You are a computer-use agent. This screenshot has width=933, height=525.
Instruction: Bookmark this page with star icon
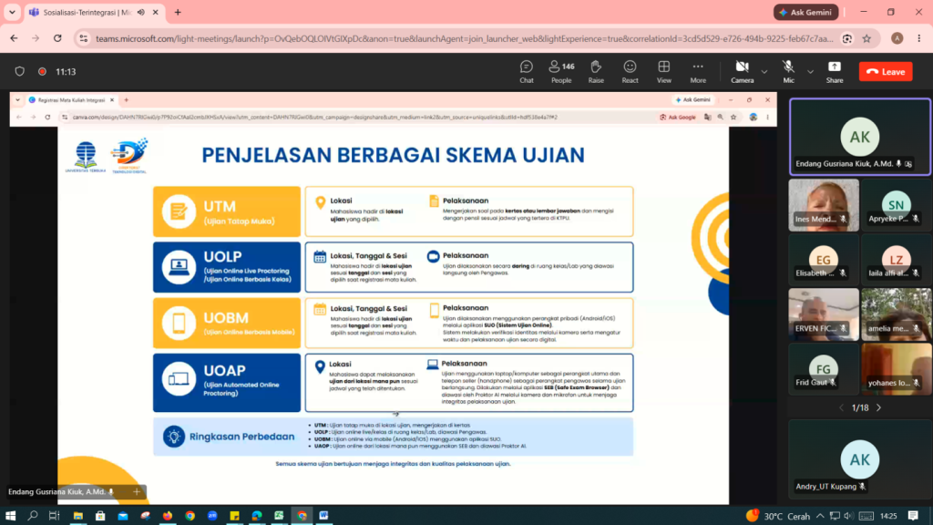coord(866,38)
